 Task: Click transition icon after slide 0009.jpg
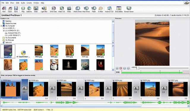25,88
